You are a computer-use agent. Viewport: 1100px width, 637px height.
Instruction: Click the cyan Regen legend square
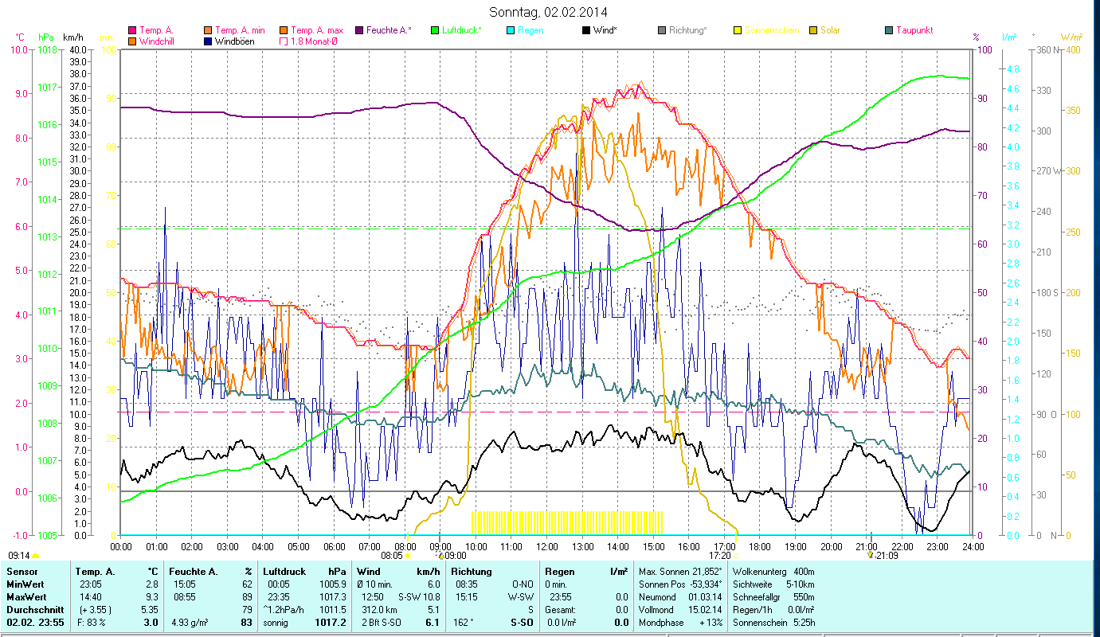point(511,30)
